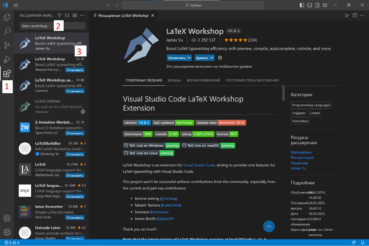Click the Linters category tag
This screenshot has height=246, width=369.
315,113
